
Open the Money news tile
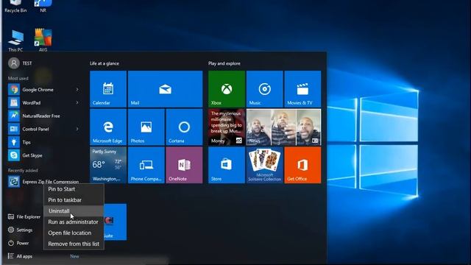[227, 127]
